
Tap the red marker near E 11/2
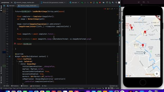coord(131,28)
